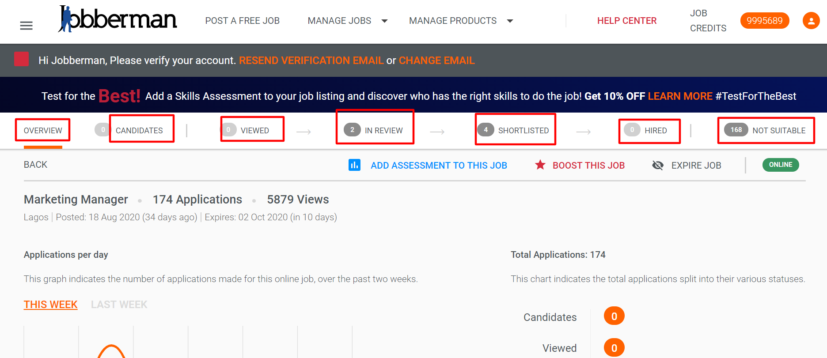
Task: Resend the verification email
Action: 311,60
